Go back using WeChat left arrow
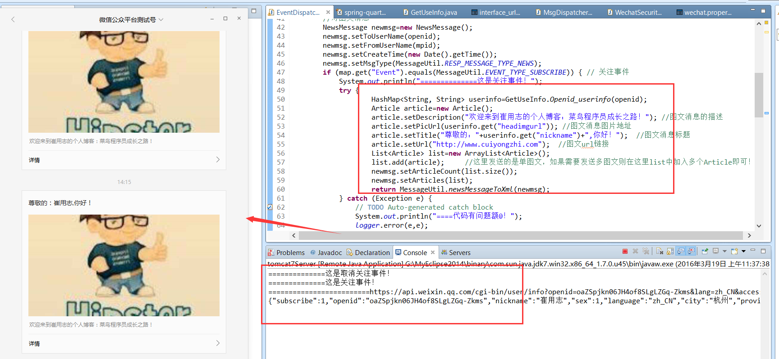779x359 pixels. coord(13,19)
